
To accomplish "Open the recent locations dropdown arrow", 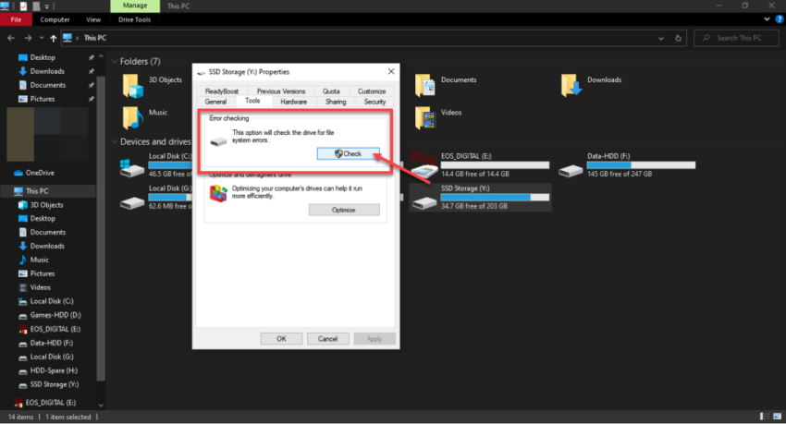I will tap(42, 38).
